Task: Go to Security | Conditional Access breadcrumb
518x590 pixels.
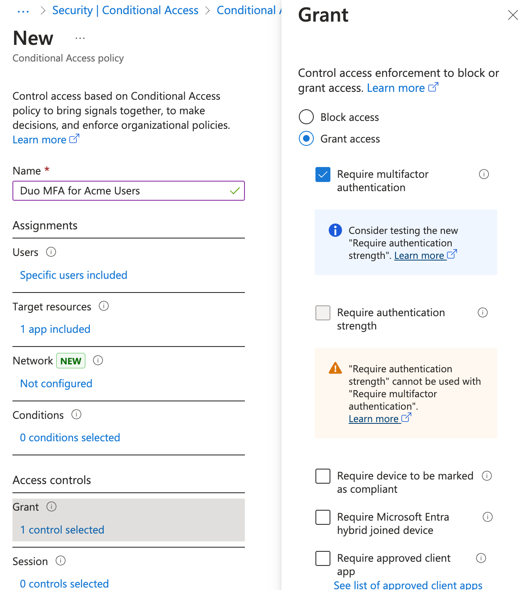Action: coord(125,10)
